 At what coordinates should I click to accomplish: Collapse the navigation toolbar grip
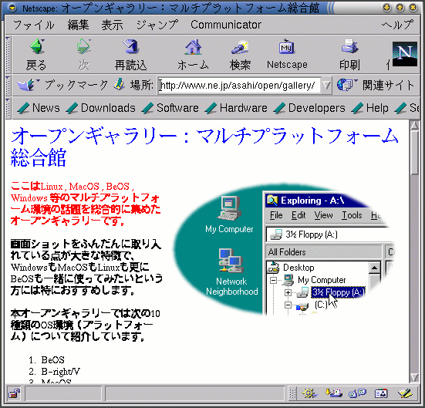tap(8, 54)
